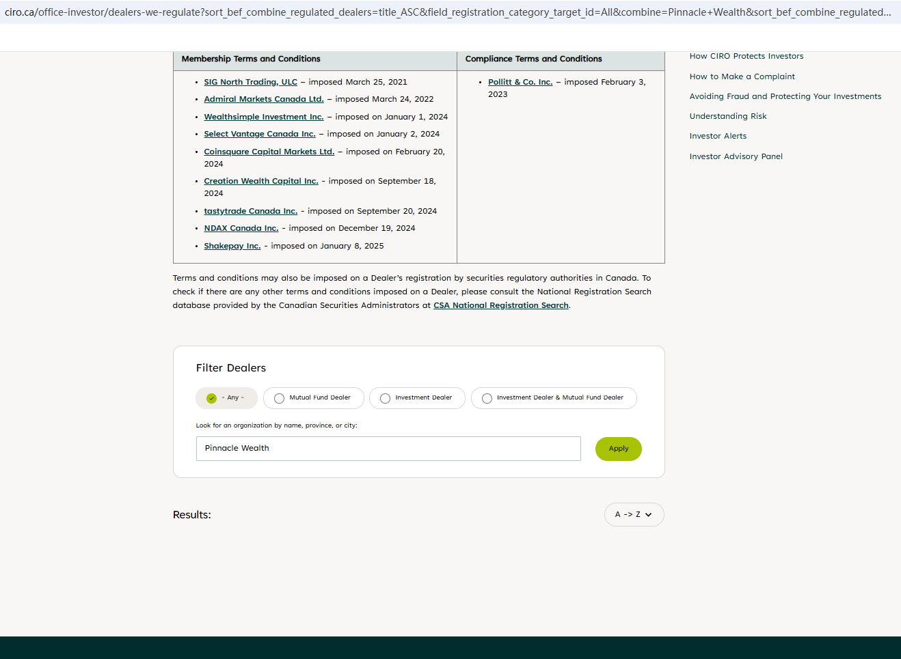The width and height of the screenshot is (901, 659).
Task: Open the NDAX Canada Inc. link
Action: tap(241, 228)
